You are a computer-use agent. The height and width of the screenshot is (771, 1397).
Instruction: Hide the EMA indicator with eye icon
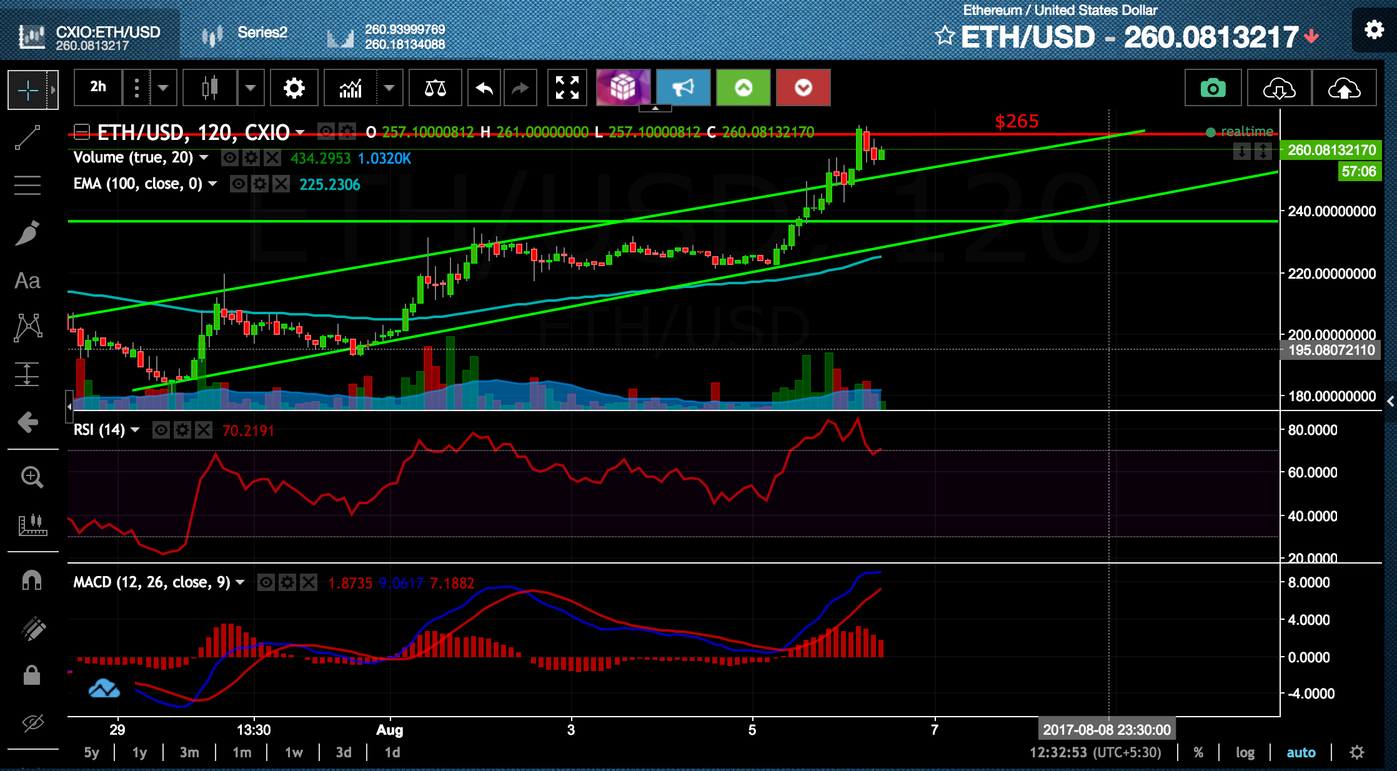[239, 184]
